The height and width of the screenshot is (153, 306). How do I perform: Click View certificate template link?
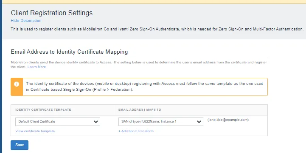[x=35, y=131]
